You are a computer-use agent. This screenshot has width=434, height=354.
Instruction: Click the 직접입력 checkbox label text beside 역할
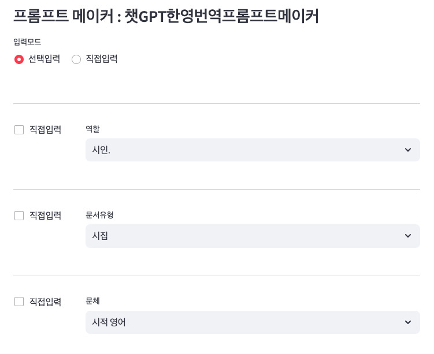pos(45,130)
